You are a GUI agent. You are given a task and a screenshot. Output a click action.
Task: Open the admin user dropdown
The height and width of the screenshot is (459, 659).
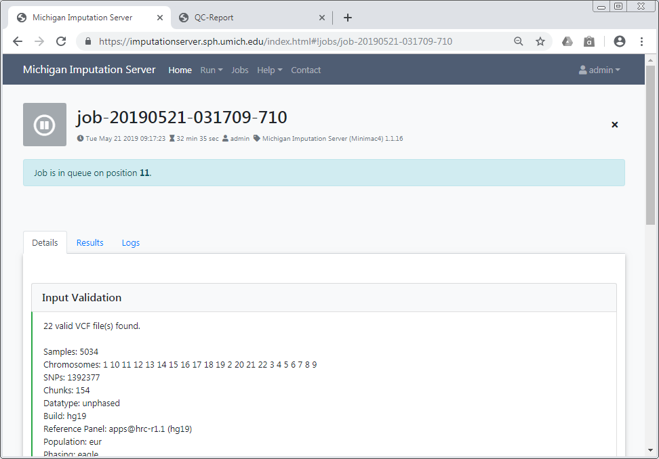(x=599, y=70)
